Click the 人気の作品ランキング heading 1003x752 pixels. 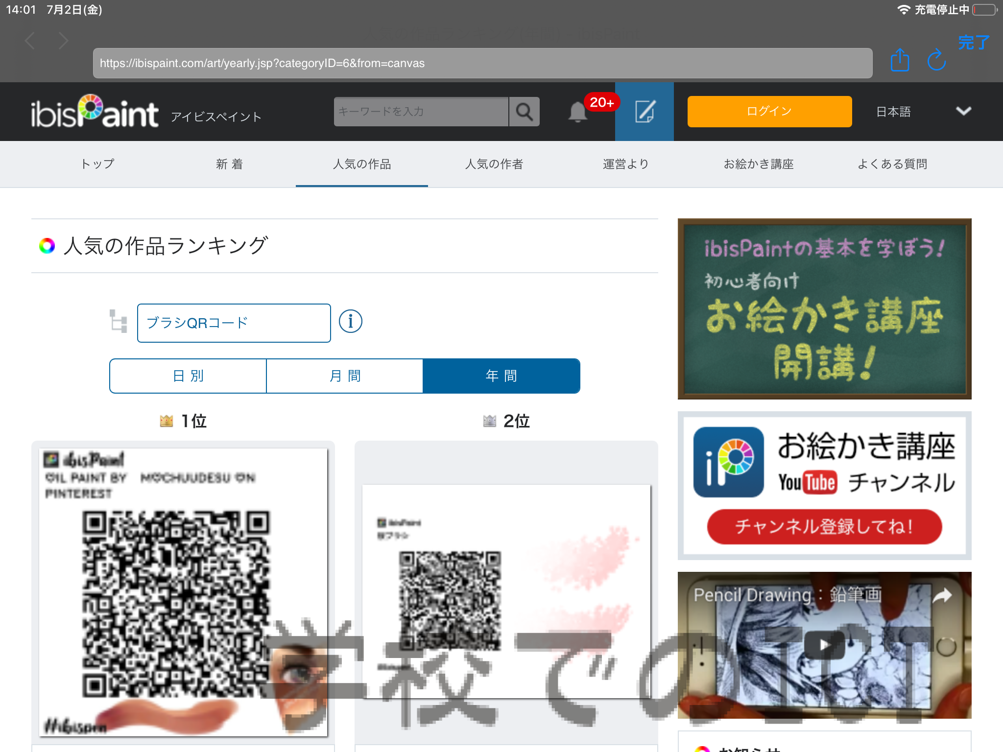[166, 246]
